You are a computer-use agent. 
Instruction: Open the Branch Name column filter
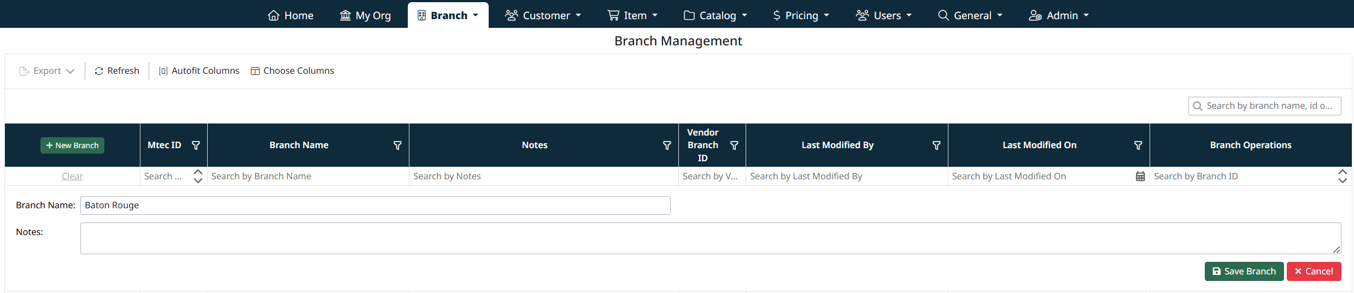pyautogui.click(x=397, y=145)
